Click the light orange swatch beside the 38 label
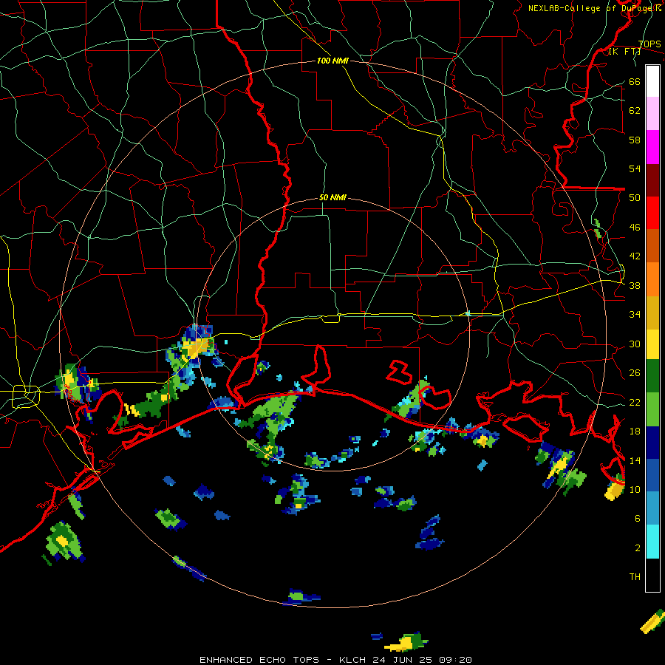 coord(652,279)
